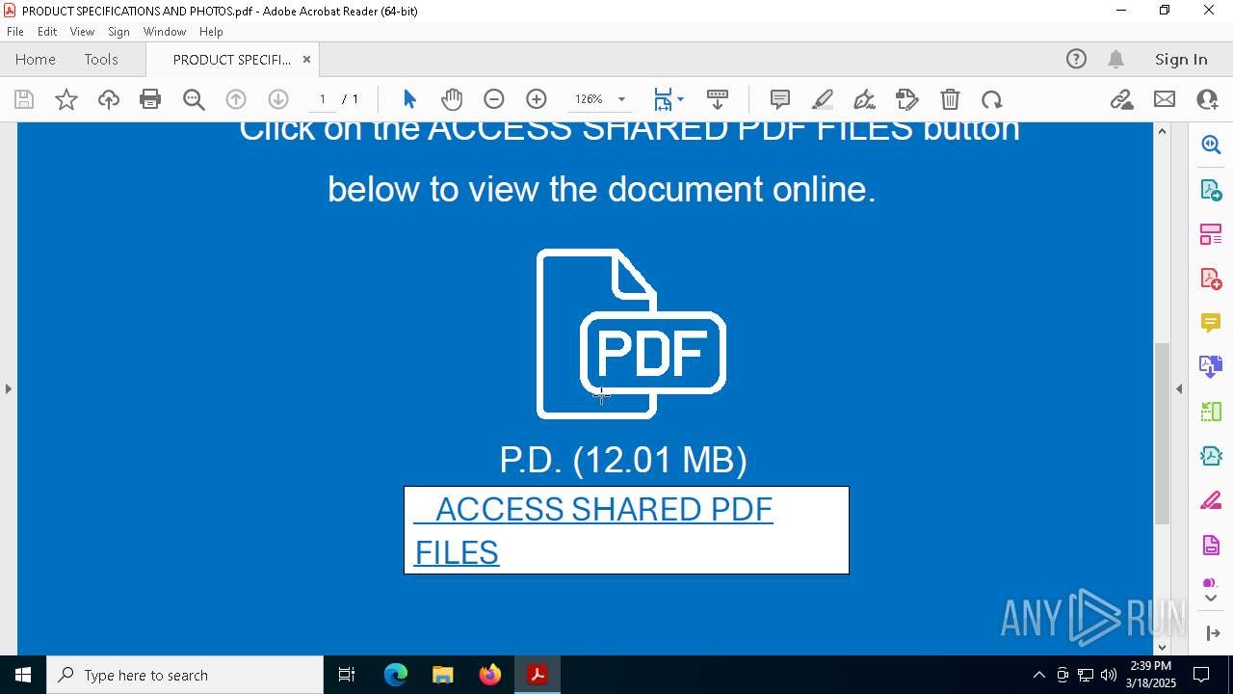Close the PRODUCT SPECIFI... document tab
1233x694 pixels.
(306, 59)
